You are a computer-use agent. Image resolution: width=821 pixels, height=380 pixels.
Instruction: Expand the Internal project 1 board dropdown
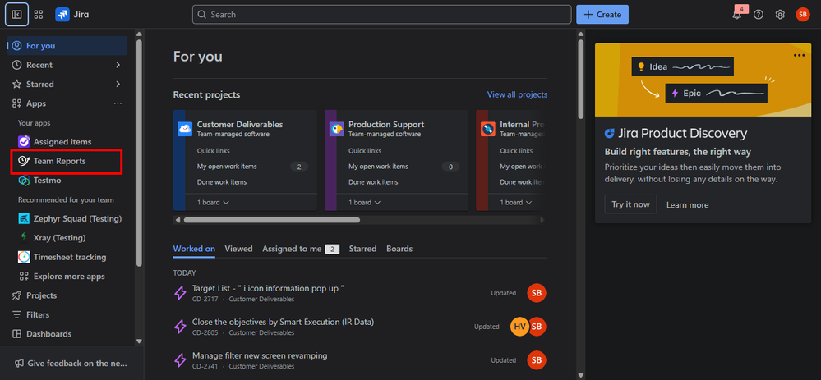[x=516, y=202]
